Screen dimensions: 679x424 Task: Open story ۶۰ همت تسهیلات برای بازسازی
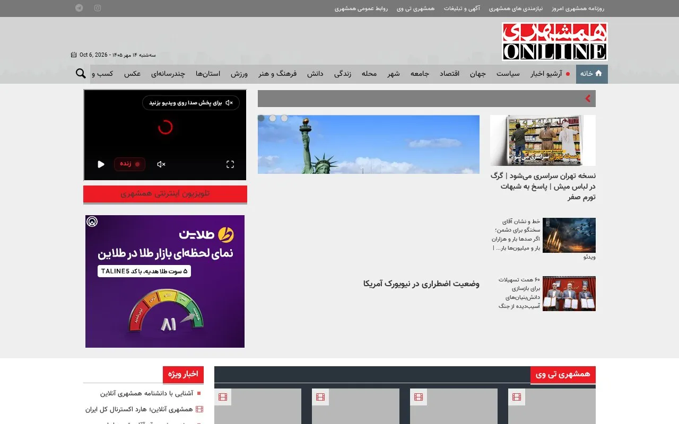519,293
